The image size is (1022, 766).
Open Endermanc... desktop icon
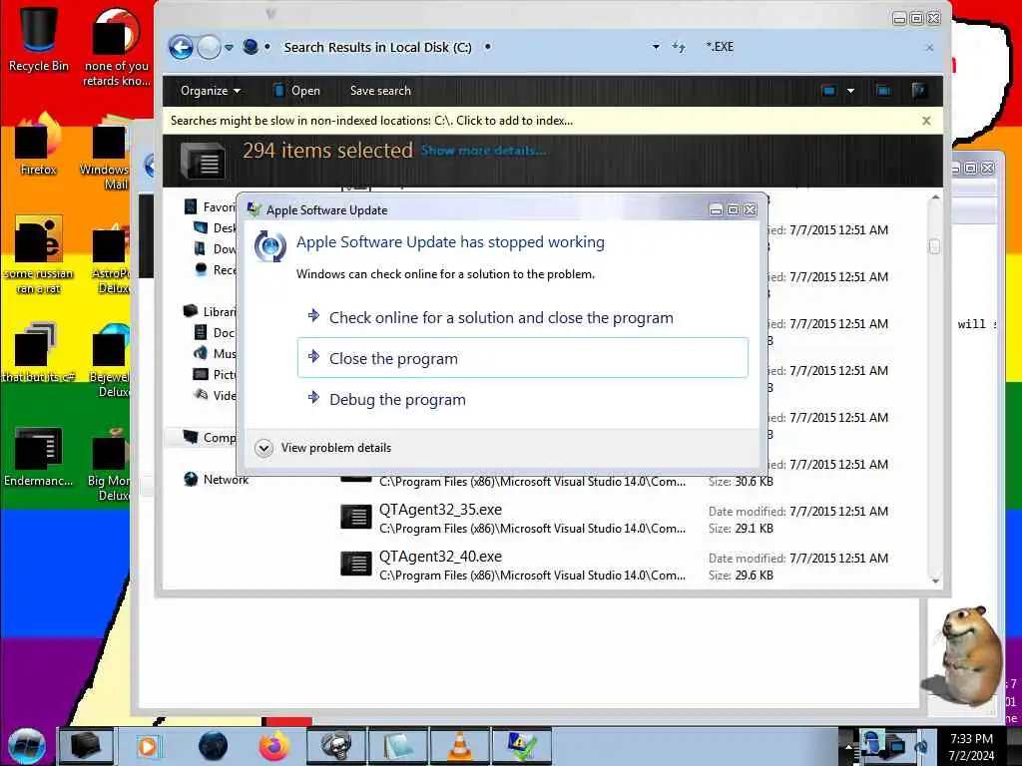tap(39, 457)
